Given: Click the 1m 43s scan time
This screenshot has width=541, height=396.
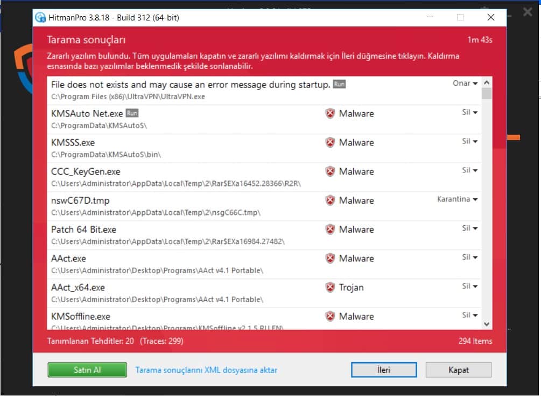Looking at the screenshot, I should [x=480, y=40].
